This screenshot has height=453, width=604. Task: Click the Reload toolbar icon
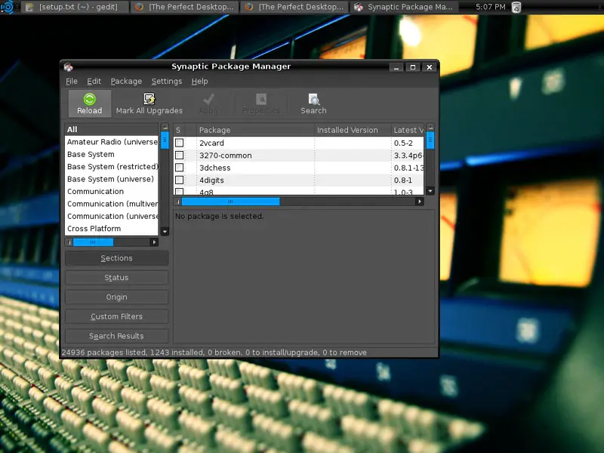tap(89, 100)
